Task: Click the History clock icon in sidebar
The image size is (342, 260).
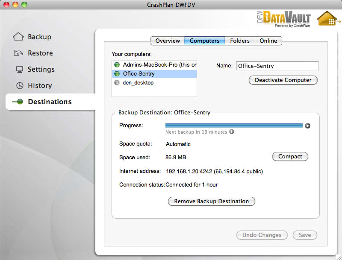Action: [x=20, y=85]
